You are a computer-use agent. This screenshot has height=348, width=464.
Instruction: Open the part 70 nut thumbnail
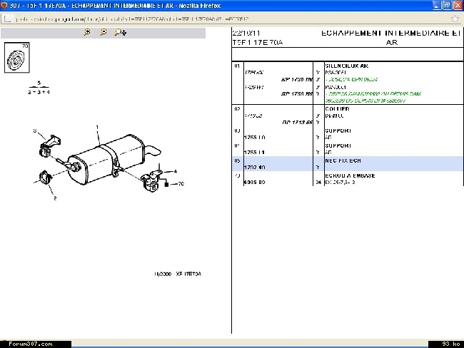pyautogui.click(x=17, y=57)
